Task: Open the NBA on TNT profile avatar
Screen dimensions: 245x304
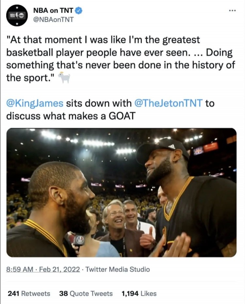Action: tap(17, 16)
